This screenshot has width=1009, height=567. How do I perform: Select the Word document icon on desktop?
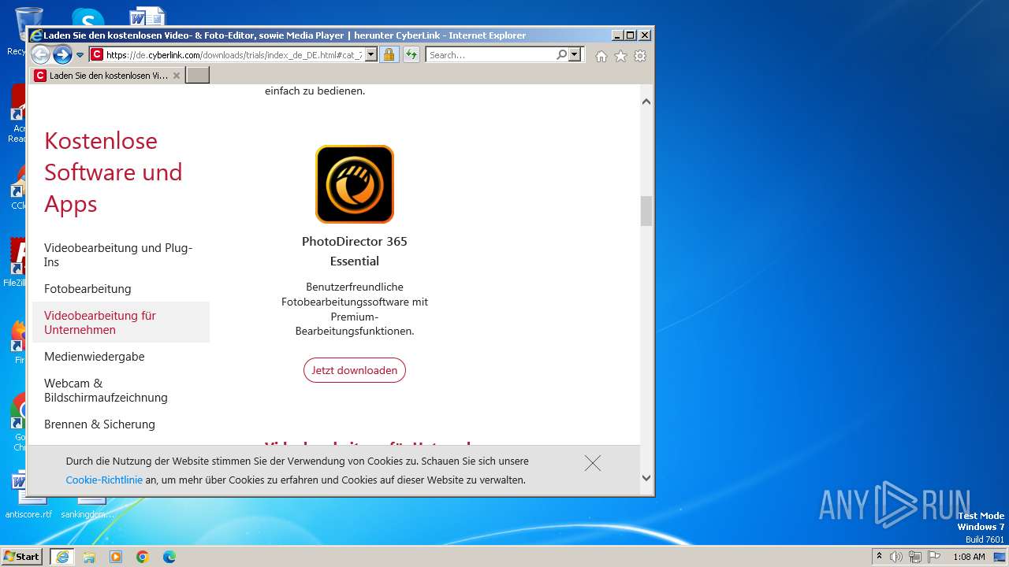[x=147, y=17]
